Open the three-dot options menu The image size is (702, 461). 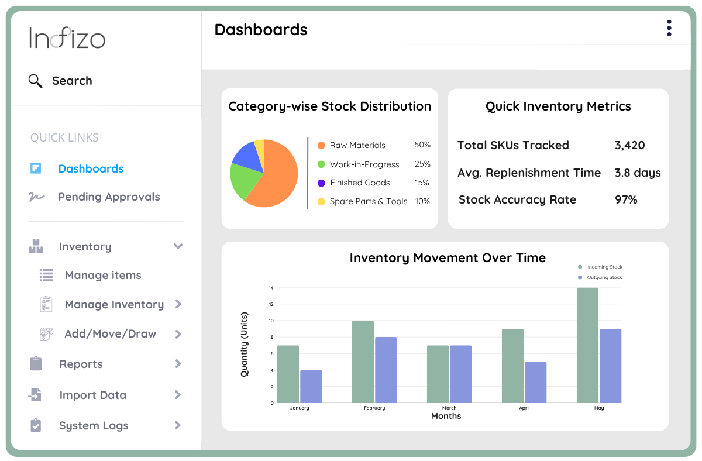[x=669, y=27]
